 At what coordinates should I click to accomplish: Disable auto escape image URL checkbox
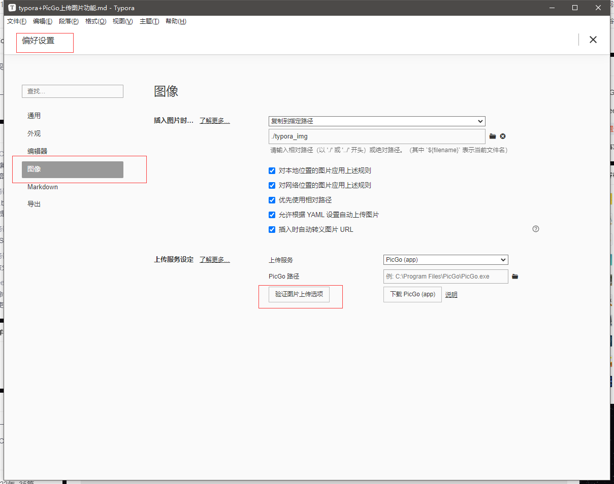(x=272, y=229)
